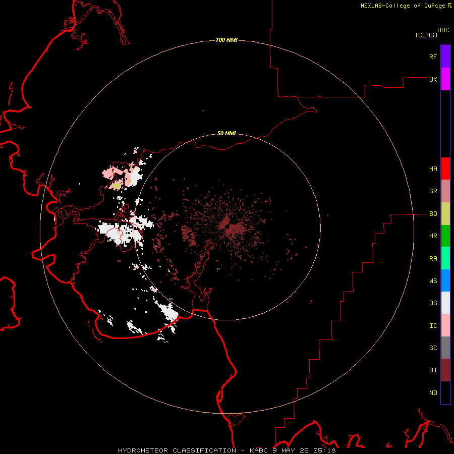Select the GC gray legend swatch
Screen dimensions: 454x454
(445, 348)
